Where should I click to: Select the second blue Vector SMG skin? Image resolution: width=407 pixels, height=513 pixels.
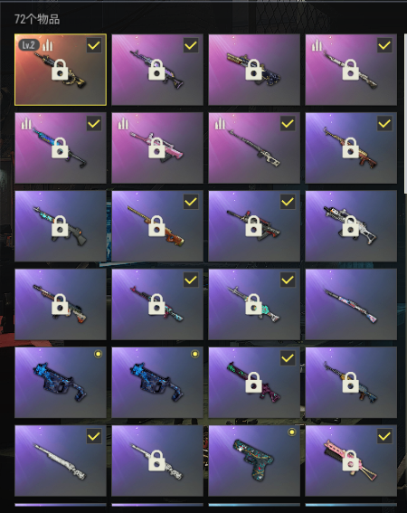point(157,383)
